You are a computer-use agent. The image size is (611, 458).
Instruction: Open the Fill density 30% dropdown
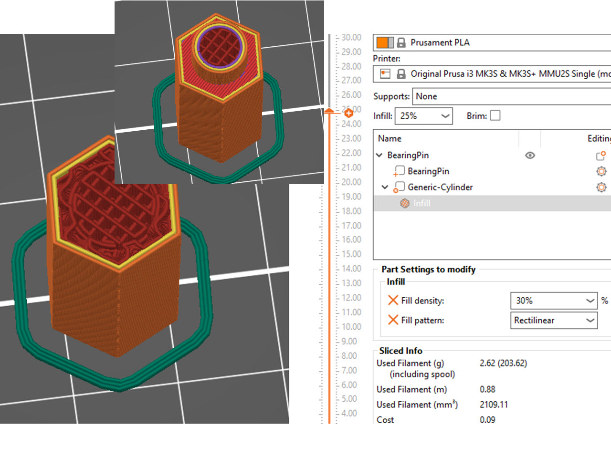coord(554,301)
